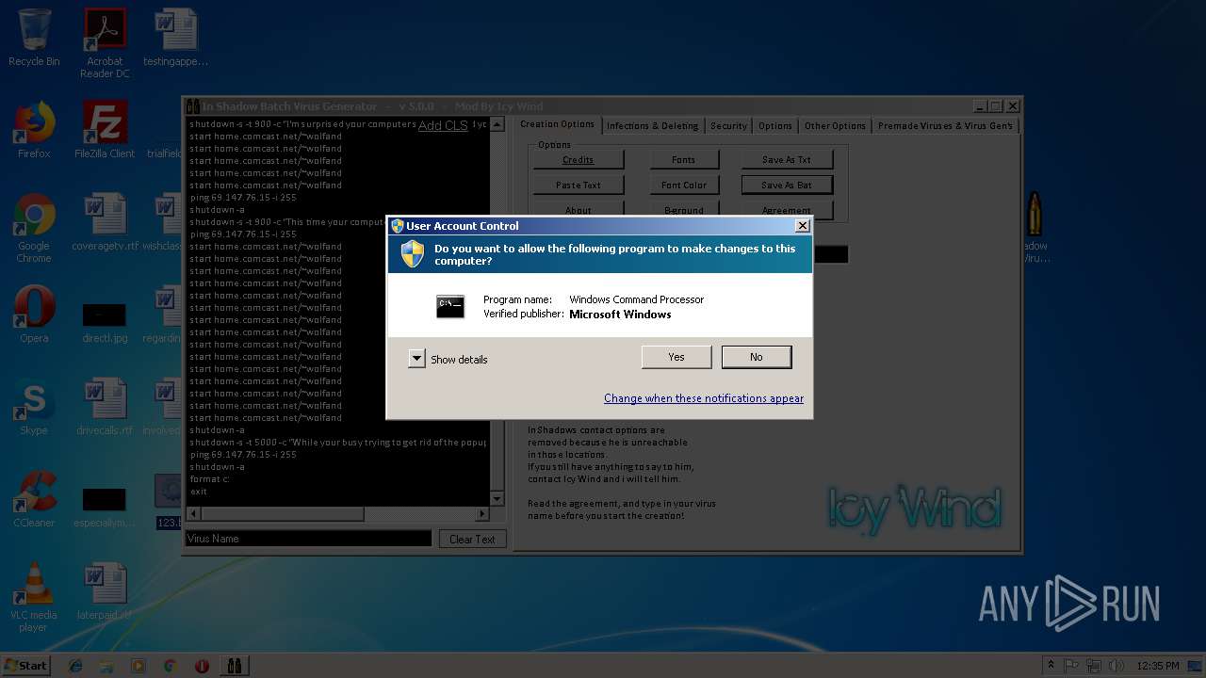
Task: Click the virus generator bullets taskbar icon
Action: tap(234, 666)
